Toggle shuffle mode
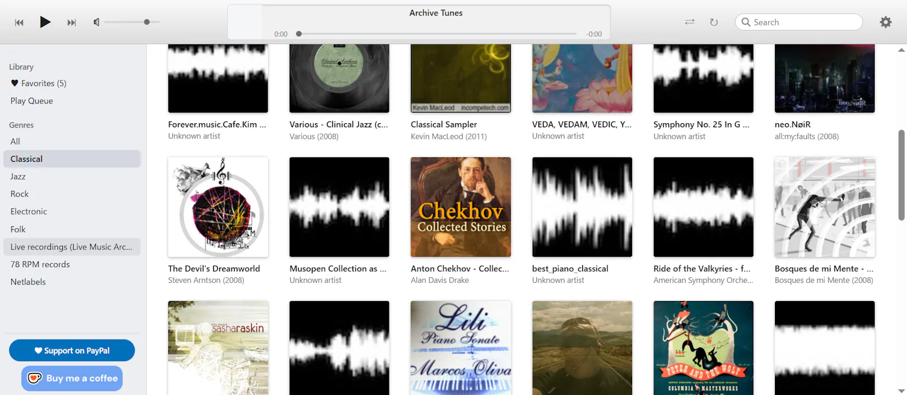The height and width of the screenshot is (395, 907). (690, 22)
